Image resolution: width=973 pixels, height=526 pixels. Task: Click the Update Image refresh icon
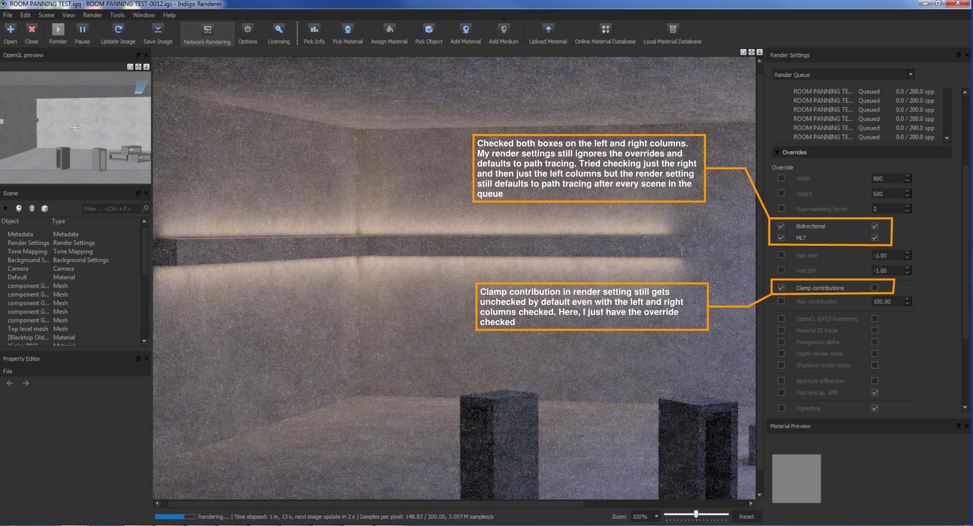[x=118, y=30]
